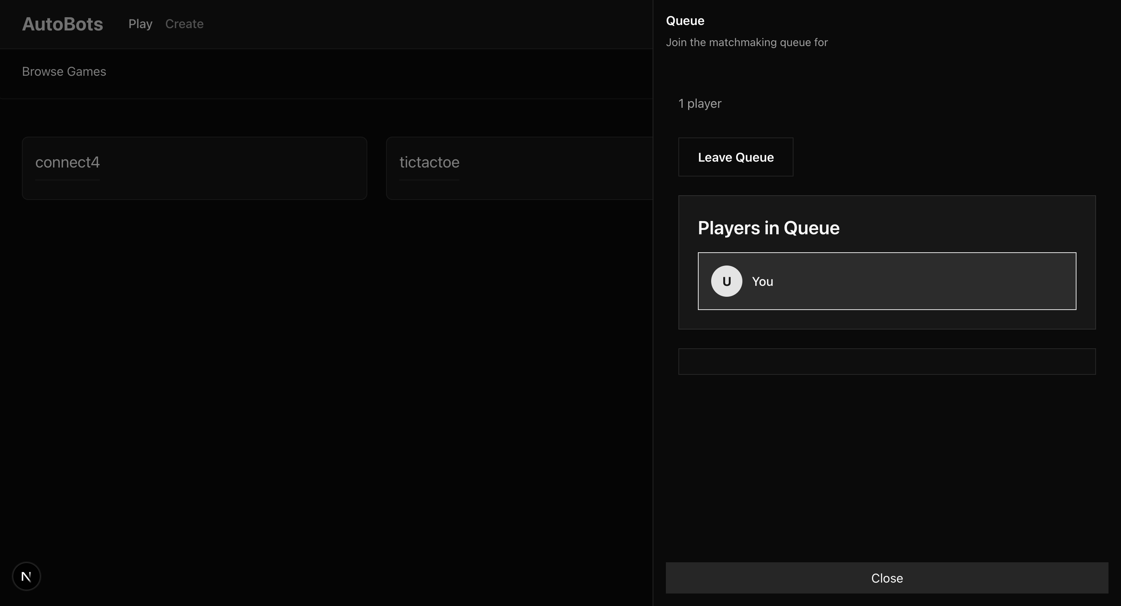Click the connect4 title text
This screenshot has width=1121, height=606.
tap(68, 162)
